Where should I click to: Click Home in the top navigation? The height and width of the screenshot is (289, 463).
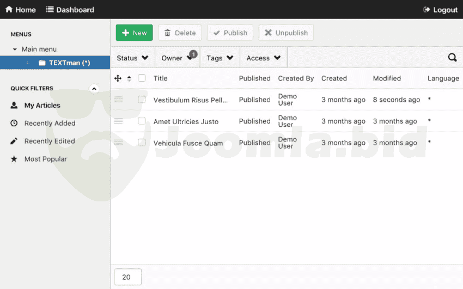[21, 10]
